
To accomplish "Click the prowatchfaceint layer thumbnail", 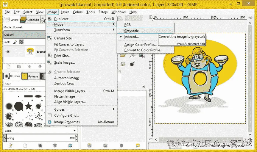I will point(30,51).
